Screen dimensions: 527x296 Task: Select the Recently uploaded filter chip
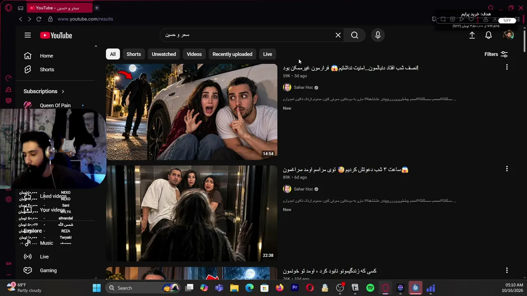(x=233, y=54)
